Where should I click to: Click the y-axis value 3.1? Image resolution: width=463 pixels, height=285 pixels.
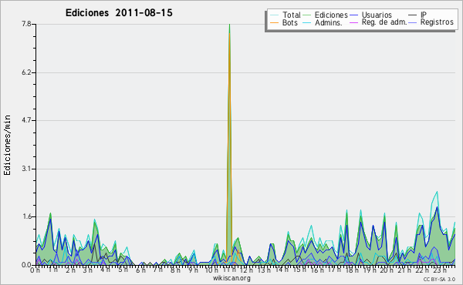[26, 169]
